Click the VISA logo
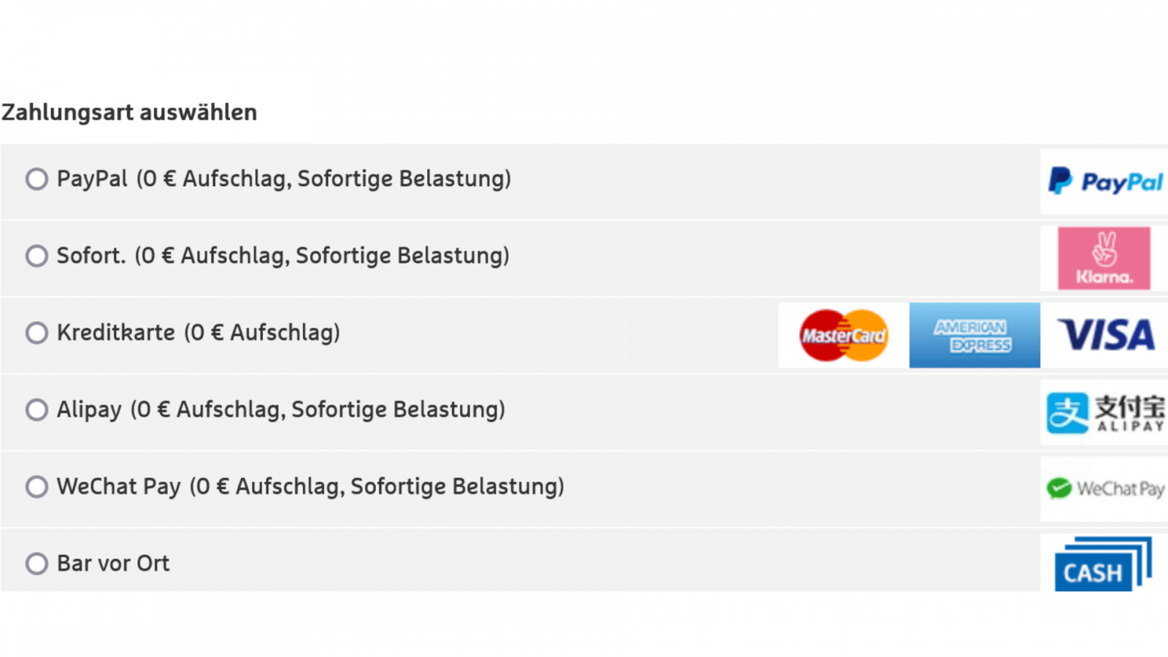The image size is (1168, 657). pos(1105,336)
